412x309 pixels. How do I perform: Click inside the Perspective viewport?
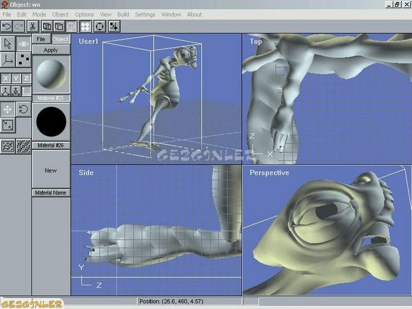326,234
